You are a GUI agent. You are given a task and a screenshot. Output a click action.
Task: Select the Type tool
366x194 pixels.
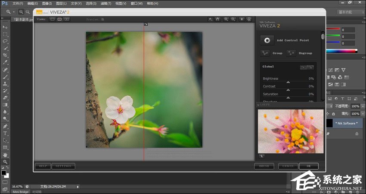(5, 133)
